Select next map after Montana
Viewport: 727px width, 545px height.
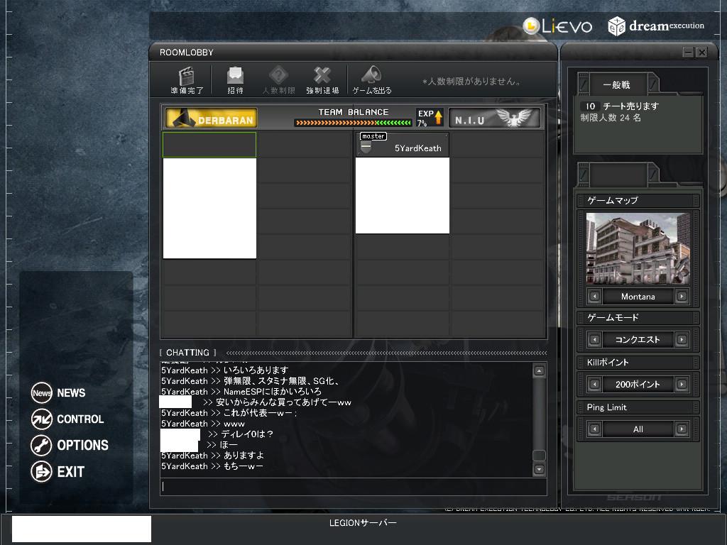[x=682, y=297]
